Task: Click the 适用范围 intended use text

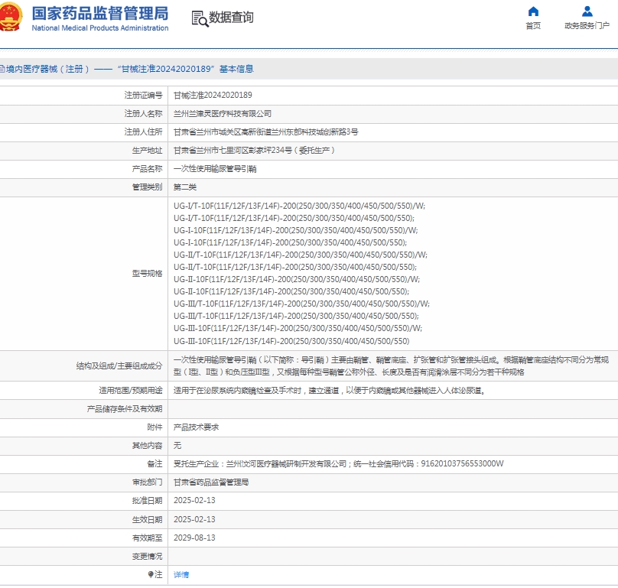Action: pos(330,390)
